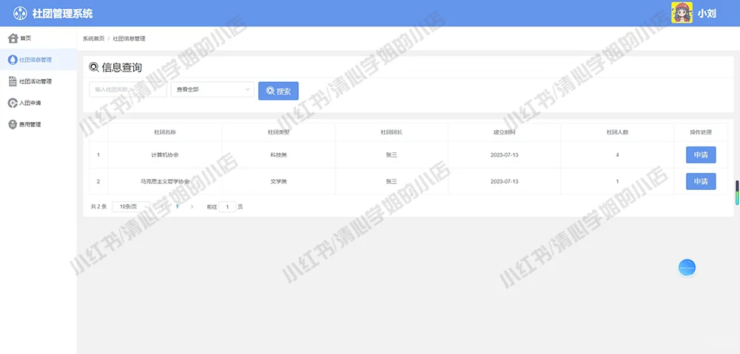Image resolution: width=740 pixels, height=354 pixels.
Task: Click the icon beside 入团申请
Action: point(13,103)
